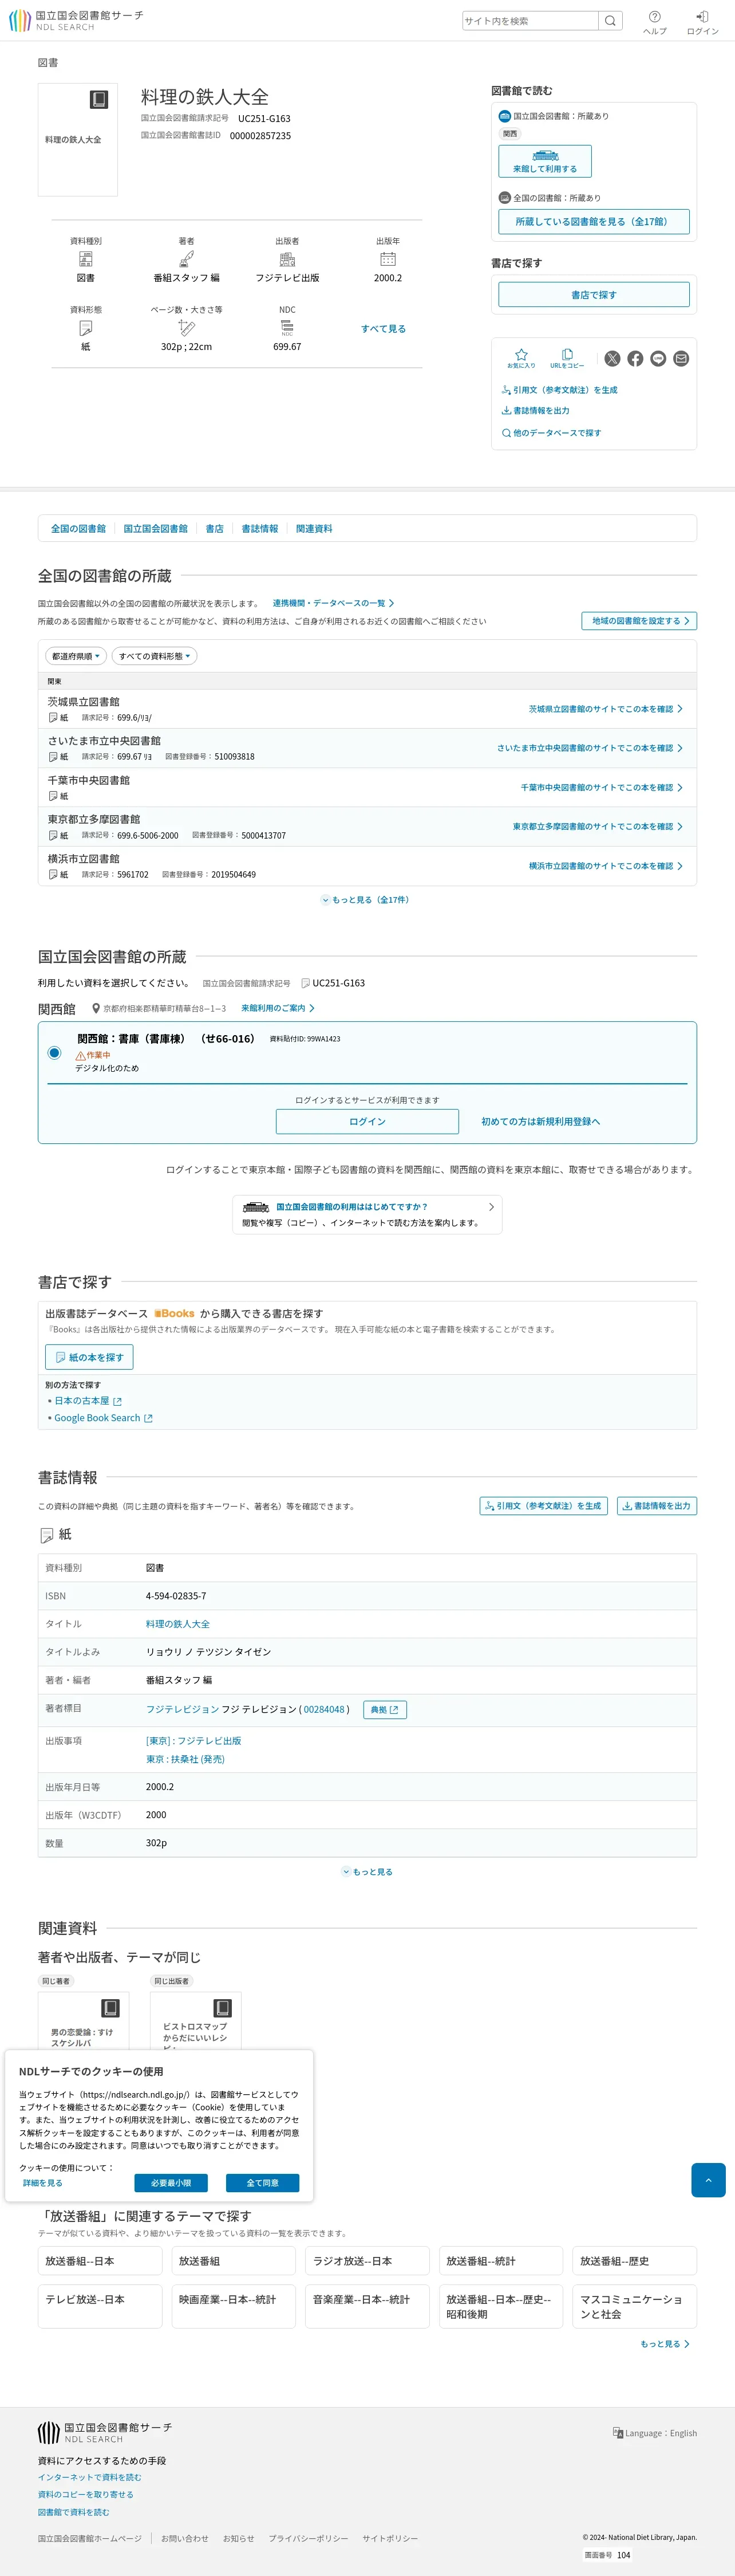Share via the Facebook icon

pos(635,358)
